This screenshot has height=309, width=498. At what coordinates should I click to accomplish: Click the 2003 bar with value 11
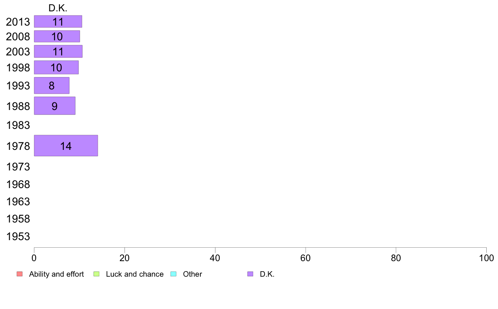click(58, 51)
